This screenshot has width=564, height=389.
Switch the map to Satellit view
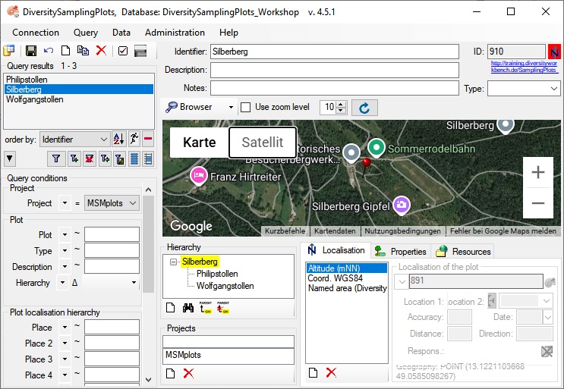click(262, 143)
